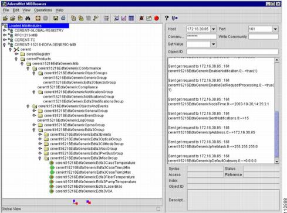This screenshot has height=213, width=287.
Task: Click the SNMP GetNext request toolbar icon
Action: point(81,18)
